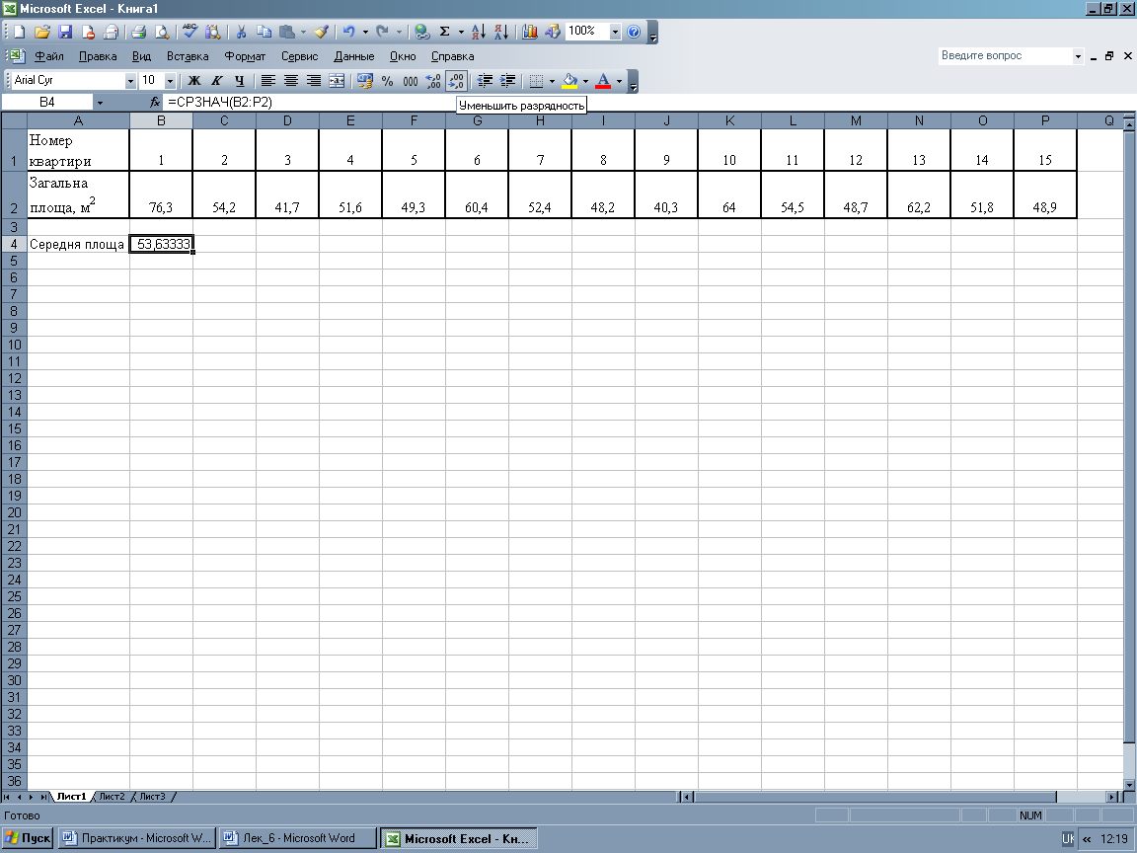Apply percent style

(x=387, y=81)
